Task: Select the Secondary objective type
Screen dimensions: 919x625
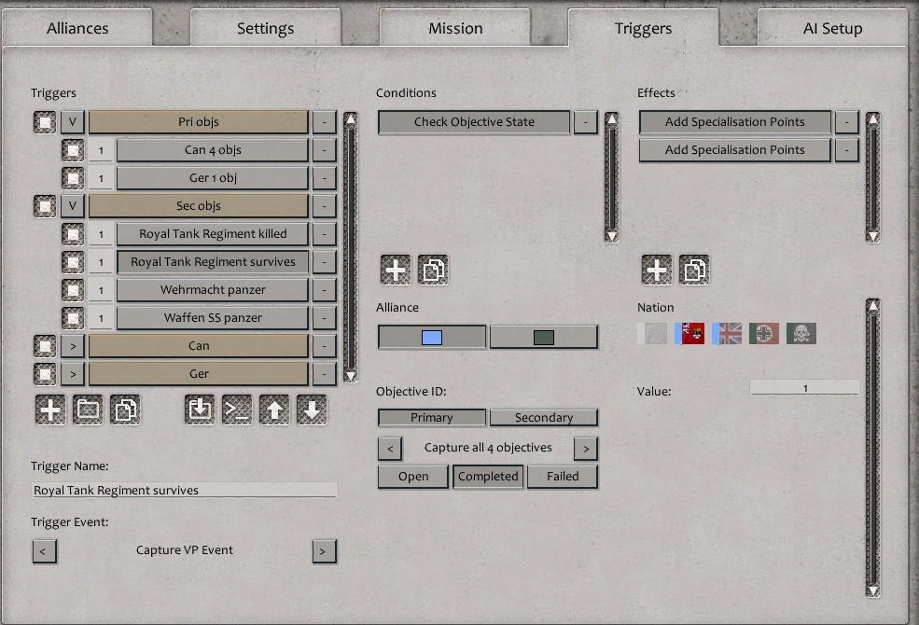Action: click(545, 417)
